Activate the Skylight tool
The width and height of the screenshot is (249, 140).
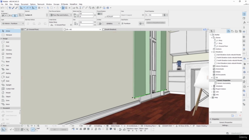(10, 85)
